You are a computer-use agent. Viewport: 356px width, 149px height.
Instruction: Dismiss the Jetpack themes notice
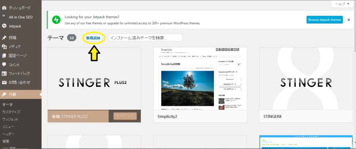pyautogui.click(x=348, y=20)
